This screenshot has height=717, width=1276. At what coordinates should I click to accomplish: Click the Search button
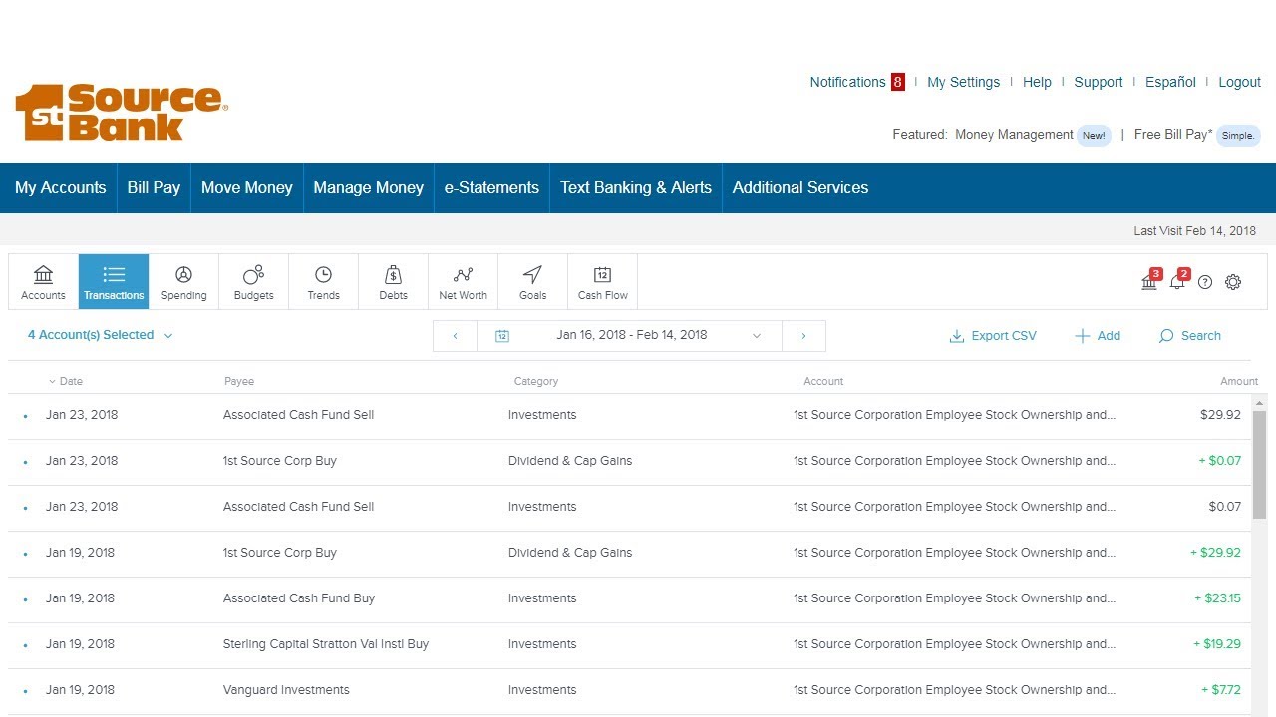tap(1190, 336)
